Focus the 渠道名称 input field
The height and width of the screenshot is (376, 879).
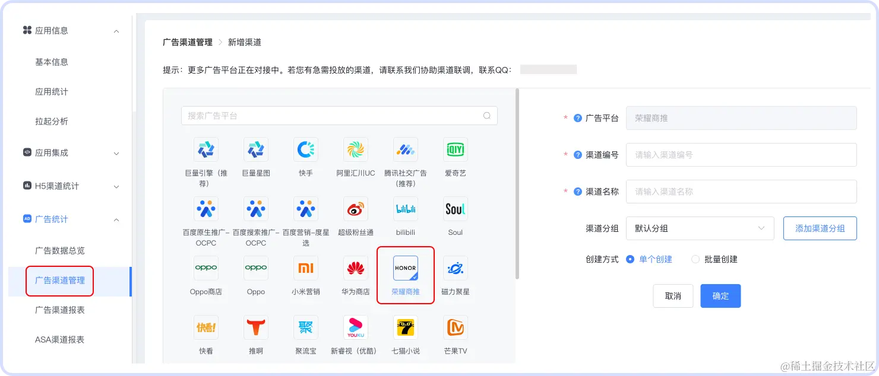pos(741,192)
